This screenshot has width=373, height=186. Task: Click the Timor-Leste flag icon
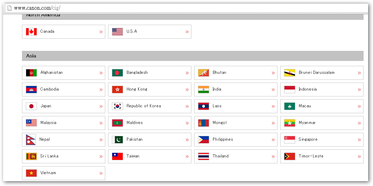click(290, 156)
